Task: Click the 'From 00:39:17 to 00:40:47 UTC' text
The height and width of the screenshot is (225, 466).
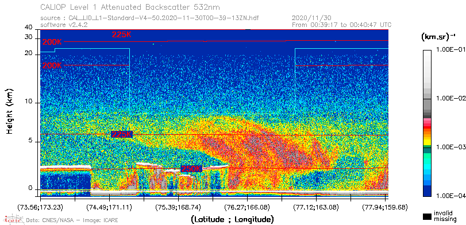Action: point(342,25)
